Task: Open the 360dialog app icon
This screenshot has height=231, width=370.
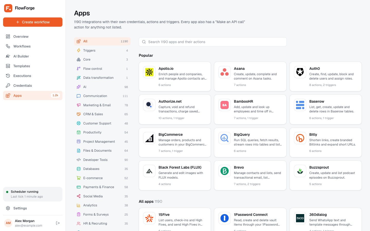Action: click(x=300, y=218)
